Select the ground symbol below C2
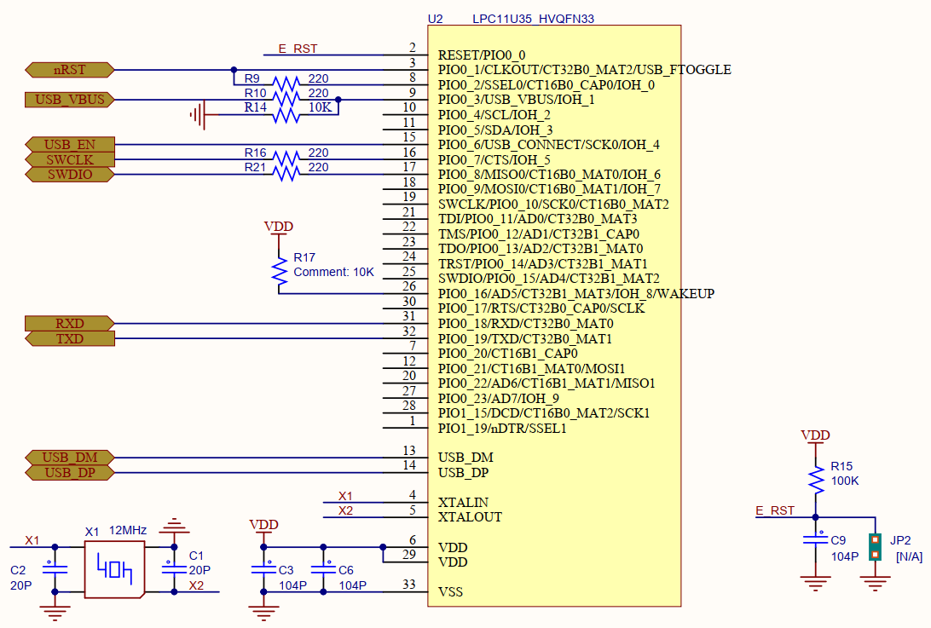 point(55,614)
